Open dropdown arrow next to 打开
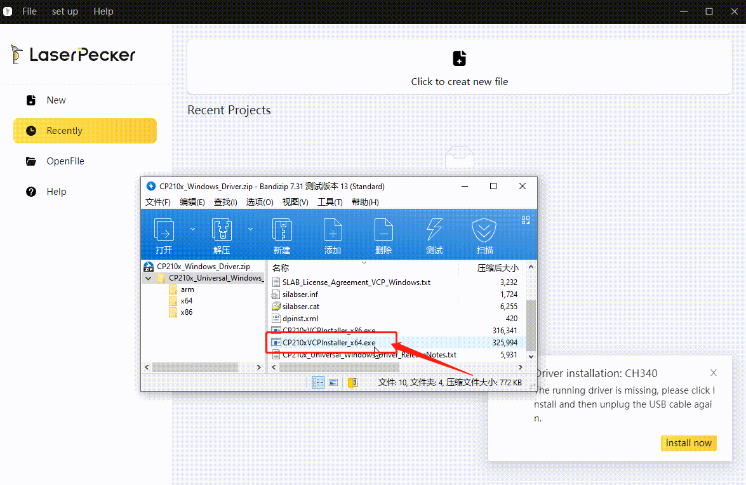 (x=192, y=229)
